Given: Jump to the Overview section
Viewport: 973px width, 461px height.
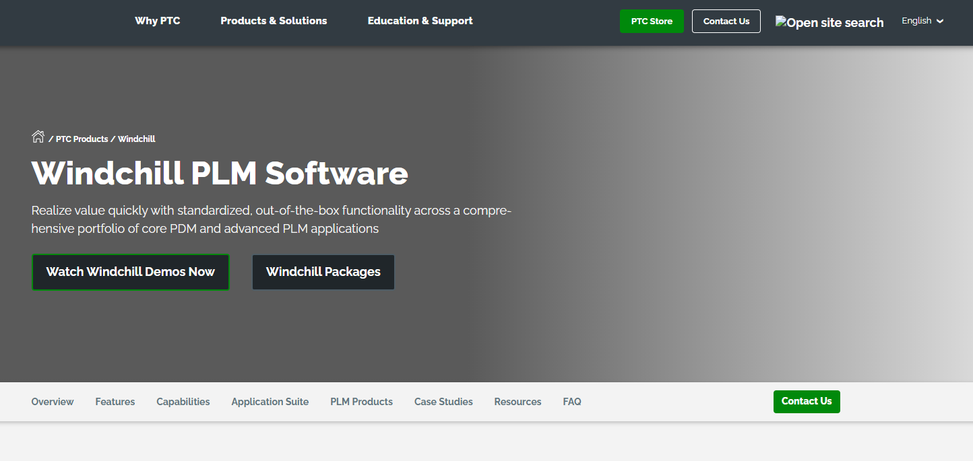Looking at the screenshot, I should [53, 402].
